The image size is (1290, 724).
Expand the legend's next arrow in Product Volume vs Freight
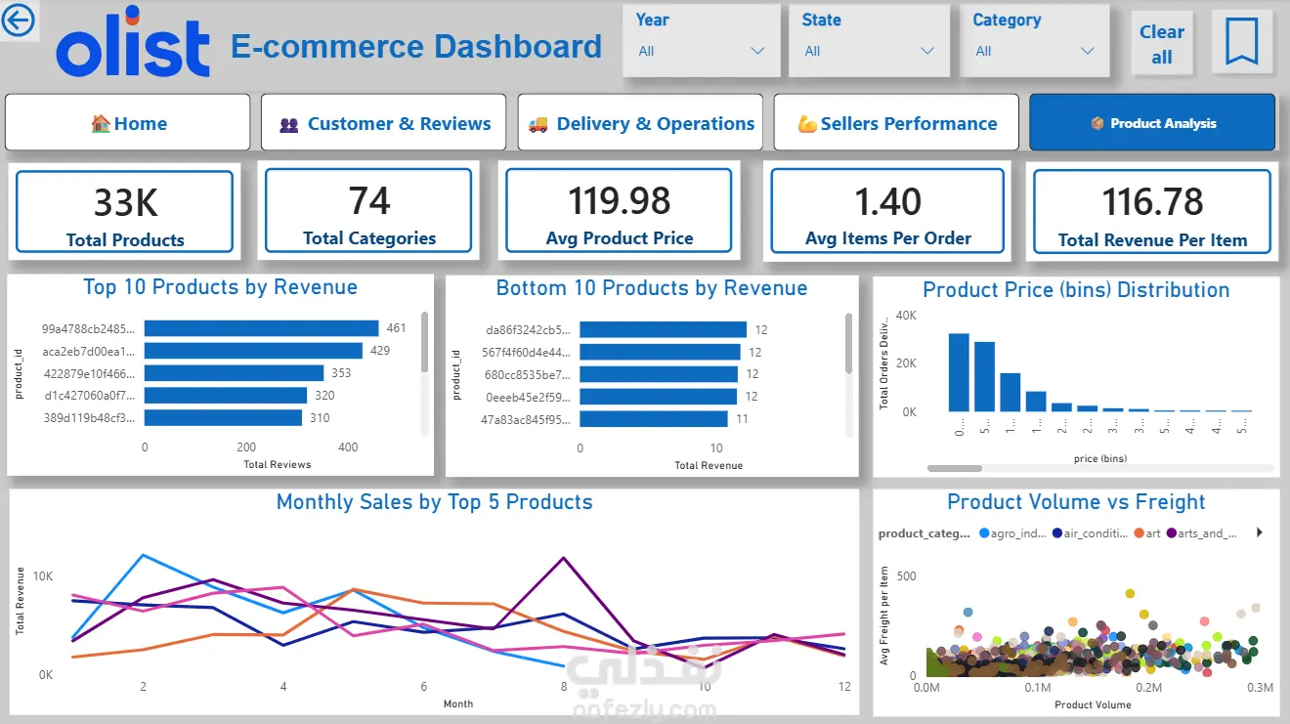(1259, 532)
